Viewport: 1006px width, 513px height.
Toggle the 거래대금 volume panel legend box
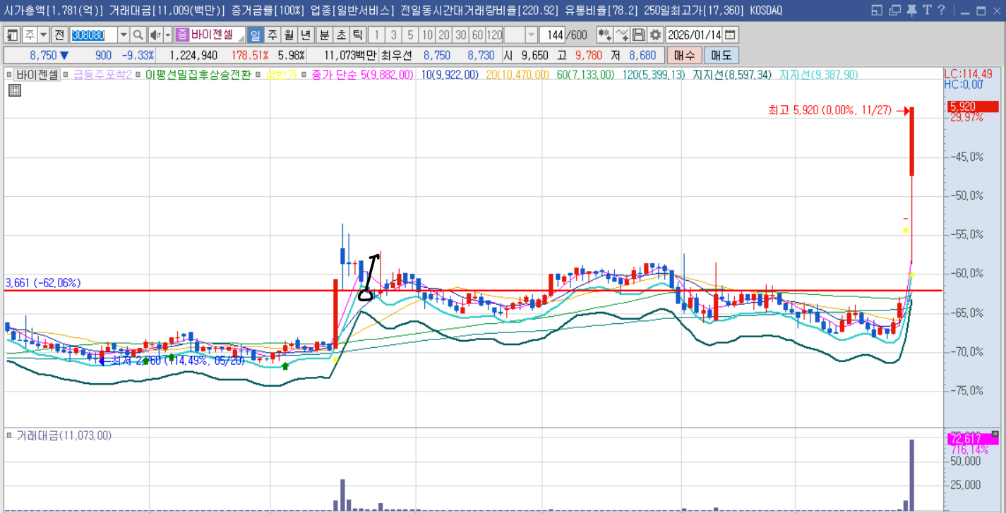click(x=9, y=435)
